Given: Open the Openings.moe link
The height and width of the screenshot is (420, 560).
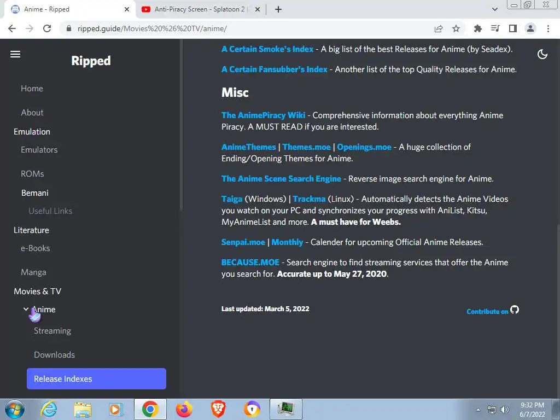Looking at the screenshot, I should pyautogui.click(x=364, y=147).
